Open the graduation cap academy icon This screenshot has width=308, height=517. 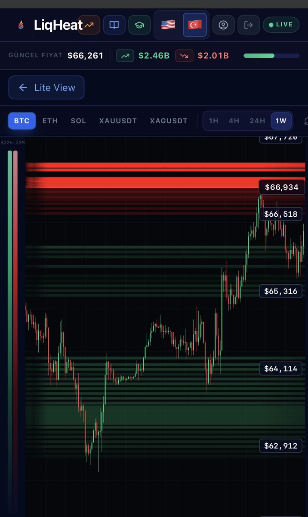(x=139, y=25)
